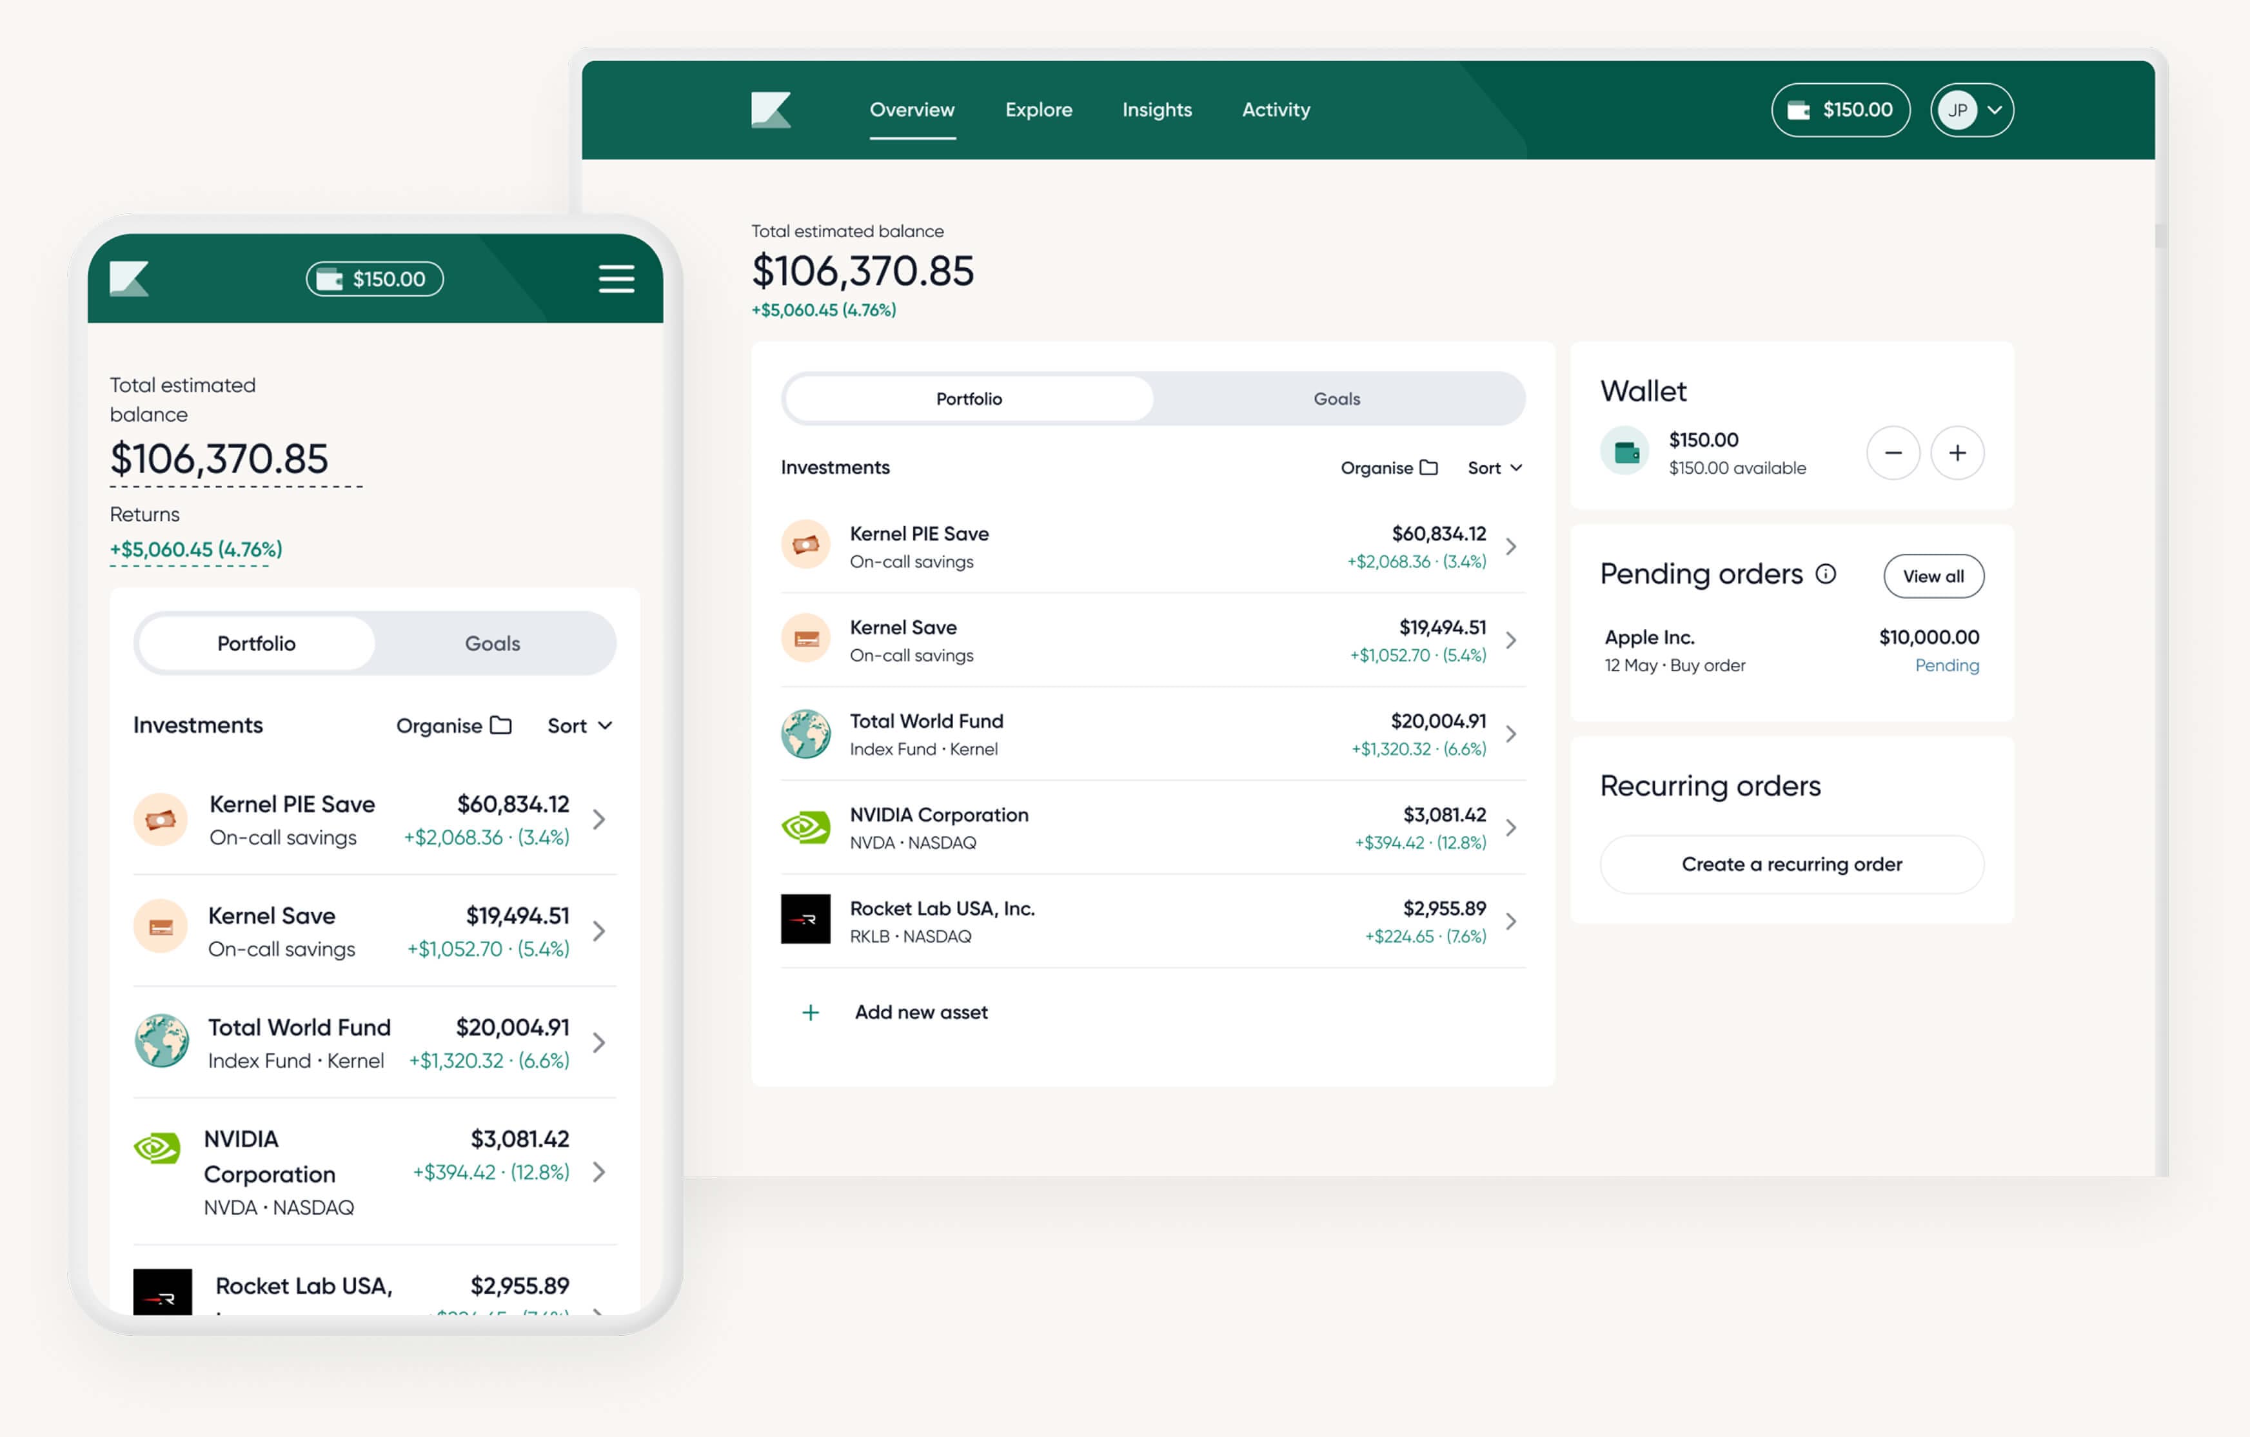Click the desktop window scrollbar
Viewport: 2250px width, 1437px height.
tap(2159, 235)
